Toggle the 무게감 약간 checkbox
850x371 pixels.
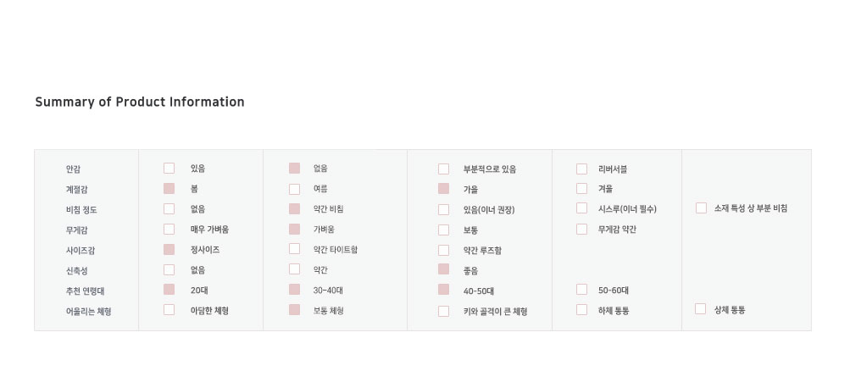tap(582, 229)
